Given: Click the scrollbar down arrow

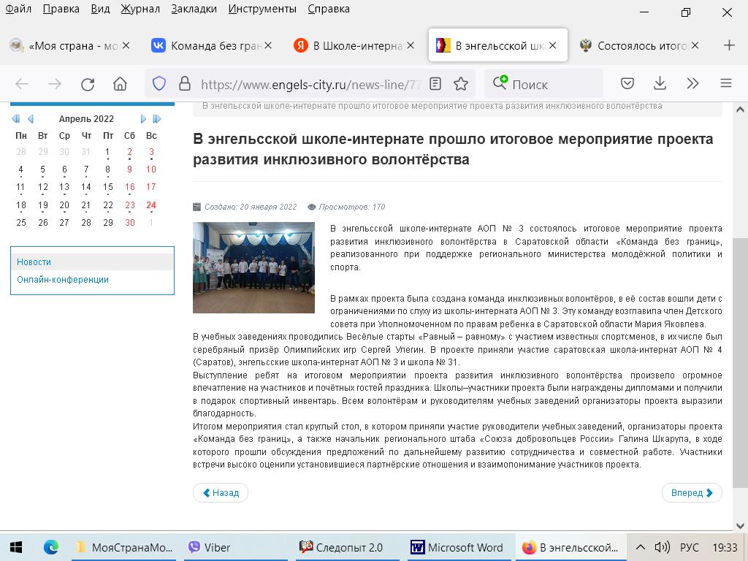Looking at the screenshot, I should coord(740,526).
